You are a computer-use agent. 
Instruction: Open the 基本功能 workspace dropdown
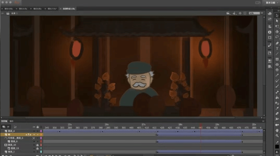[271, 2]
